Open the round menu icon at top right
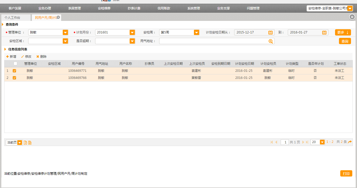This screenshot has width=357, height=188. 352,17
